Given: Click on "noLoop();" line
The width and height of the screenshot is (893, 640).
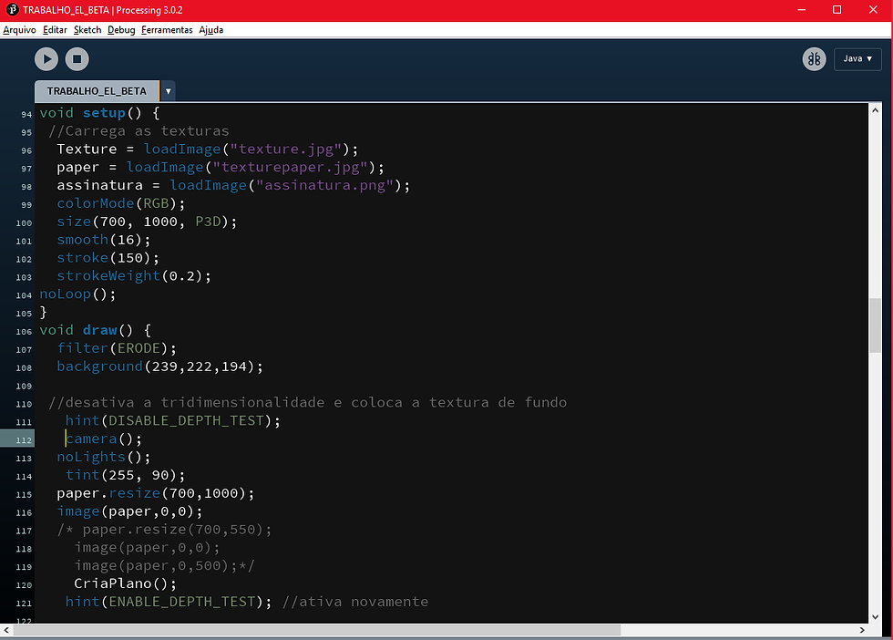Looking at the screenshot, I should [77, 294].
